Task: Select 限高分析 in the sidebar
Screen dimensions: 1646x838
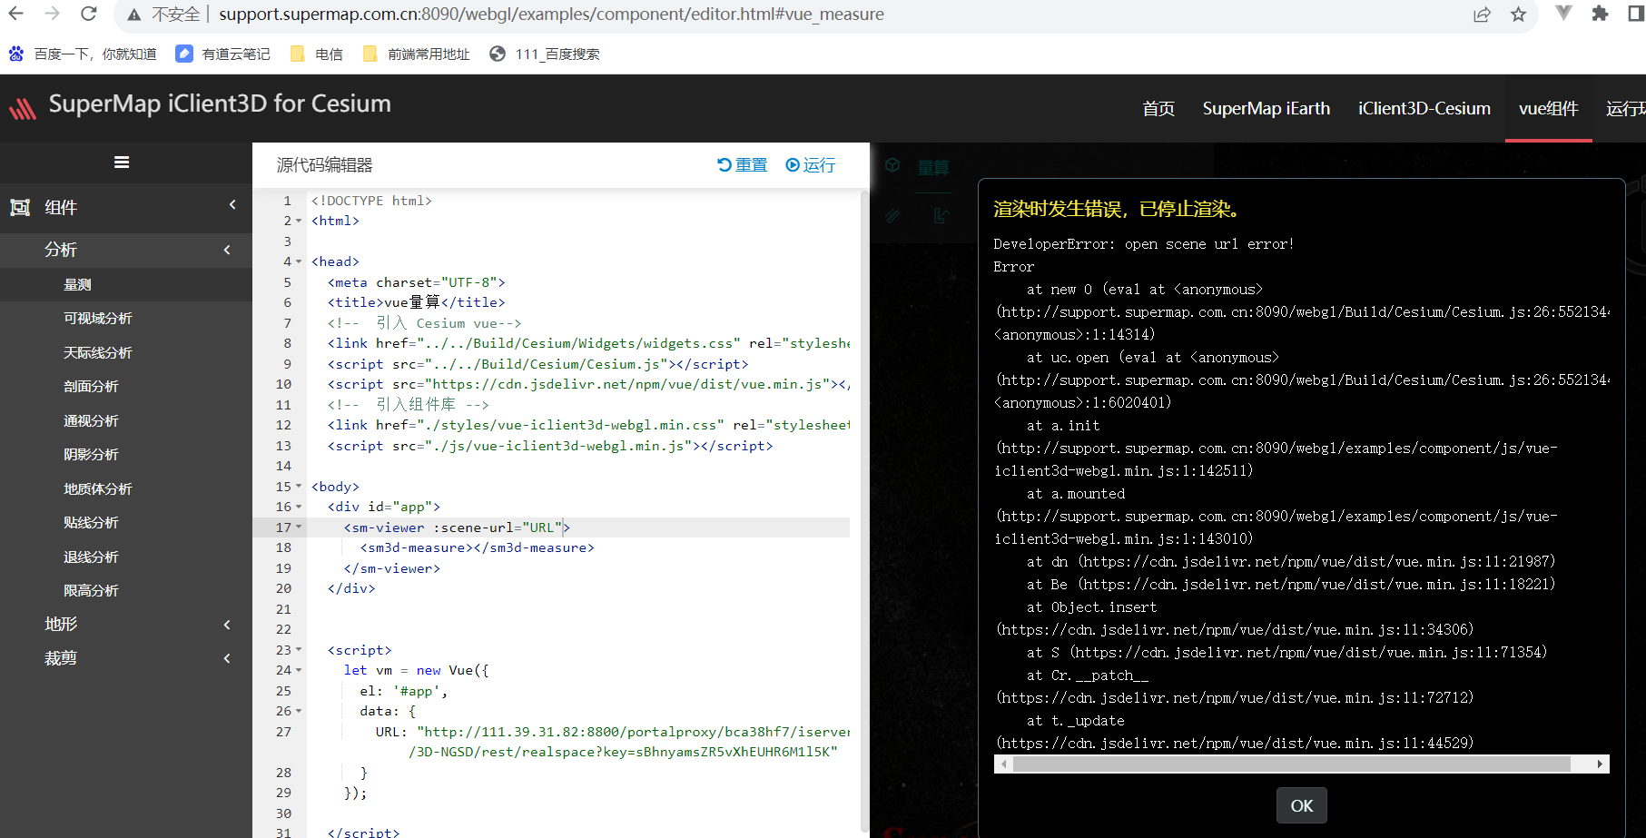Action: pyautogui.click(x=91, y=591)
